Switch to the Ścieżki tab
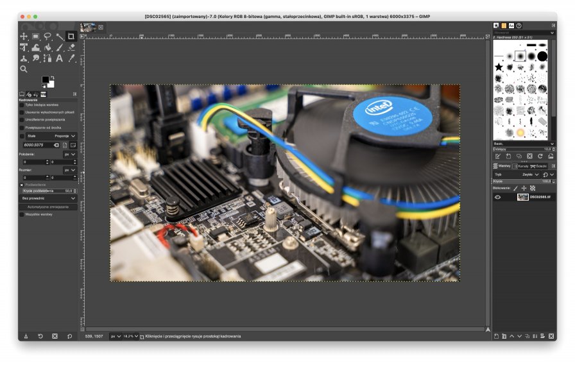This screenshot has width=575, height=365. [x=542, y=166]
